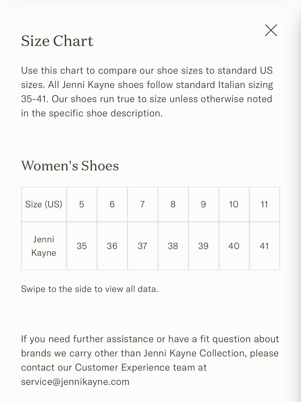Click the Jenni Kayne size 41 cell
The image size is (301, 402).
(x=264, y=246)
